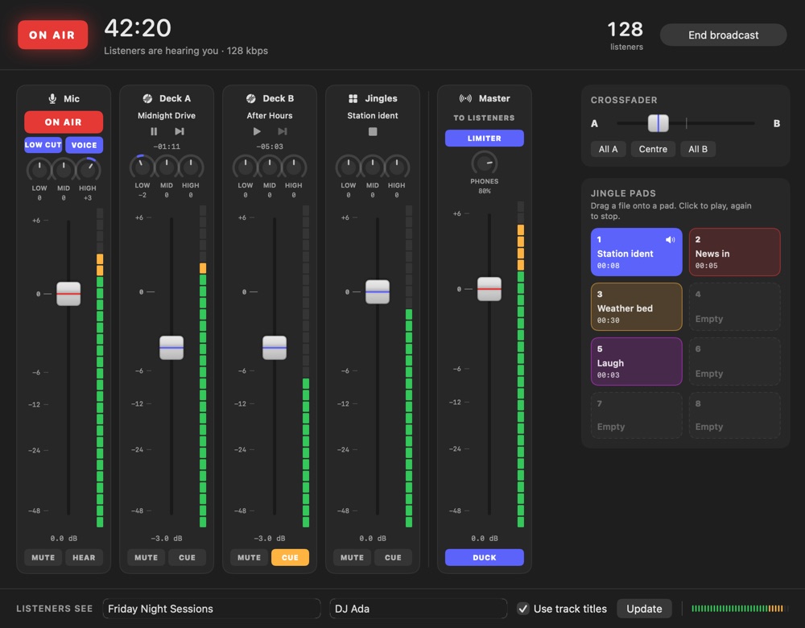Viewport: 805px width, 628px height.
Task: Click Jingles volume fader handle
Action: (378, 291)
